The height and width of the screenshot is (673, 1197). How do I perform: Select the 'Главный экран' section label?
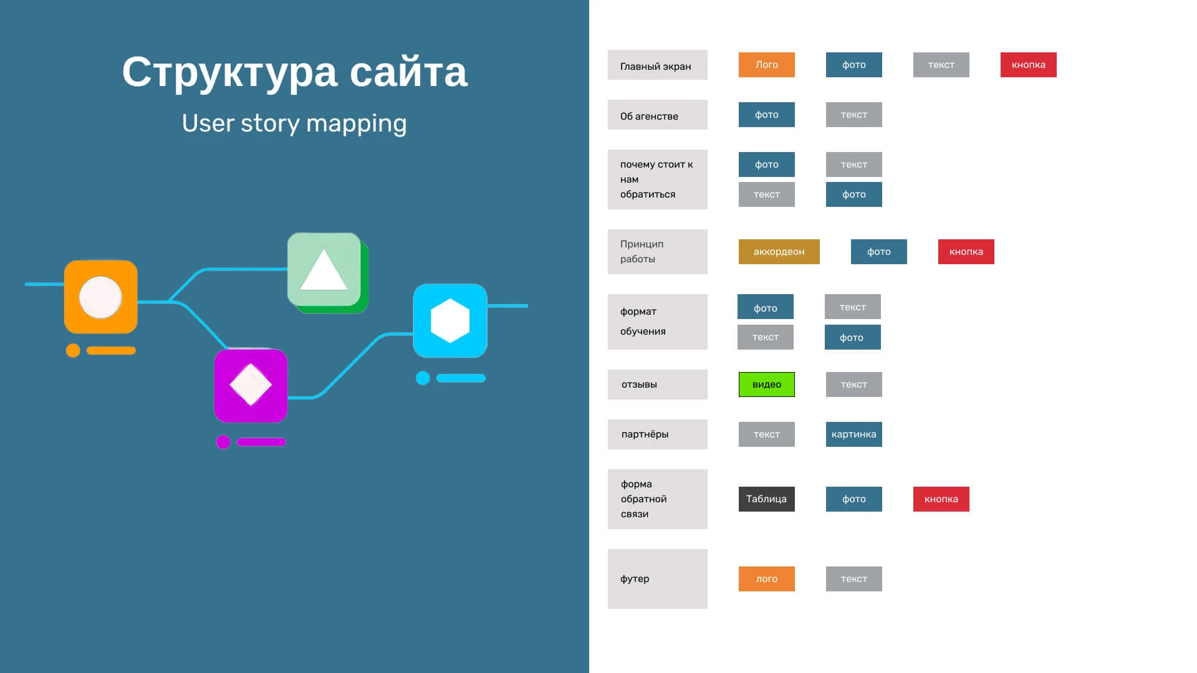pos(657,65)
